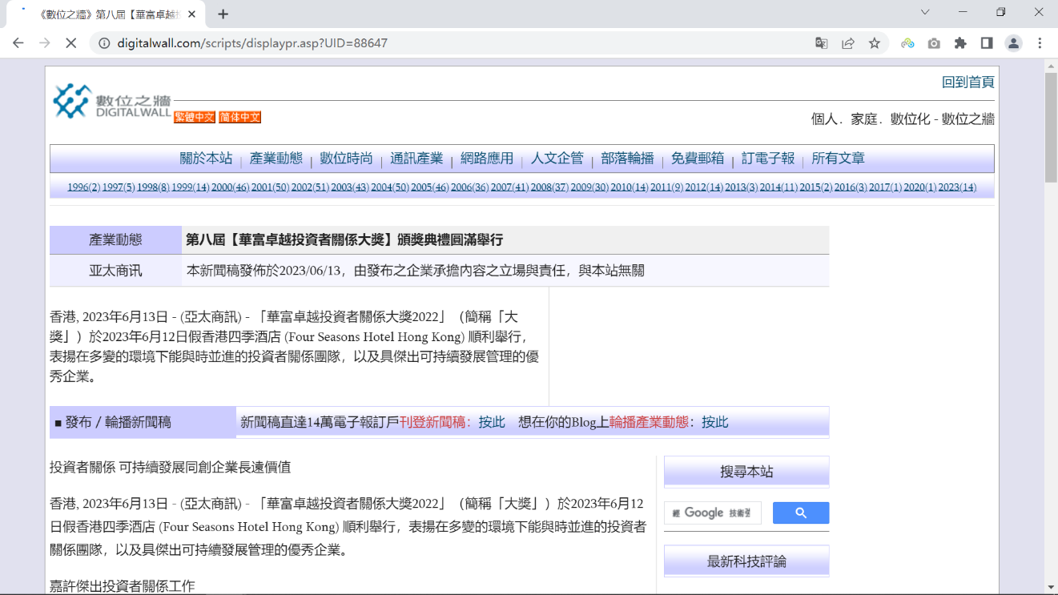Open the Extensions puzzle menu
The height and width of the screenshot is (595, 1058).
click(960, 43)
